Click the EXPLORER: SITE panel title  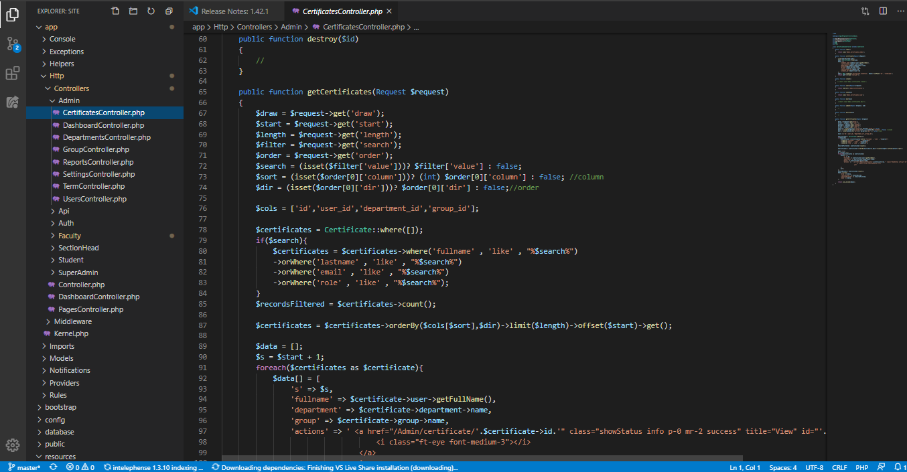[58, 11]
